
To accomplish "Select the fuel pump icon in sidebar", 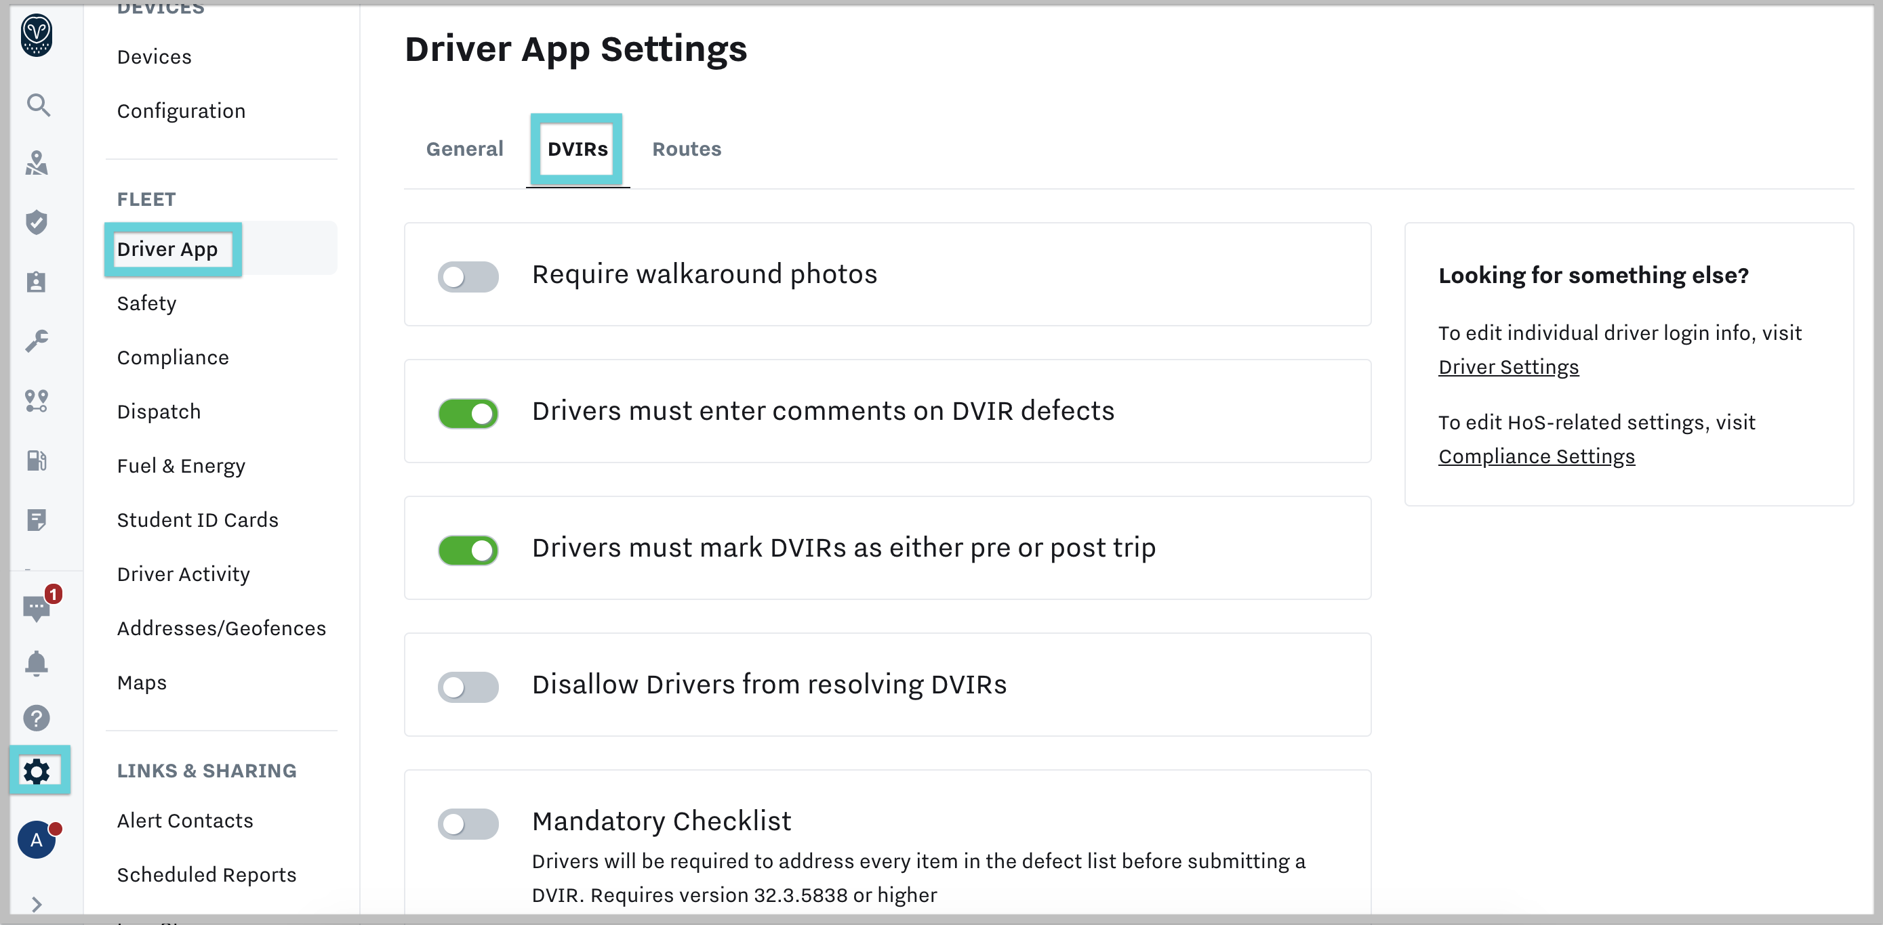I will [38, 460].
